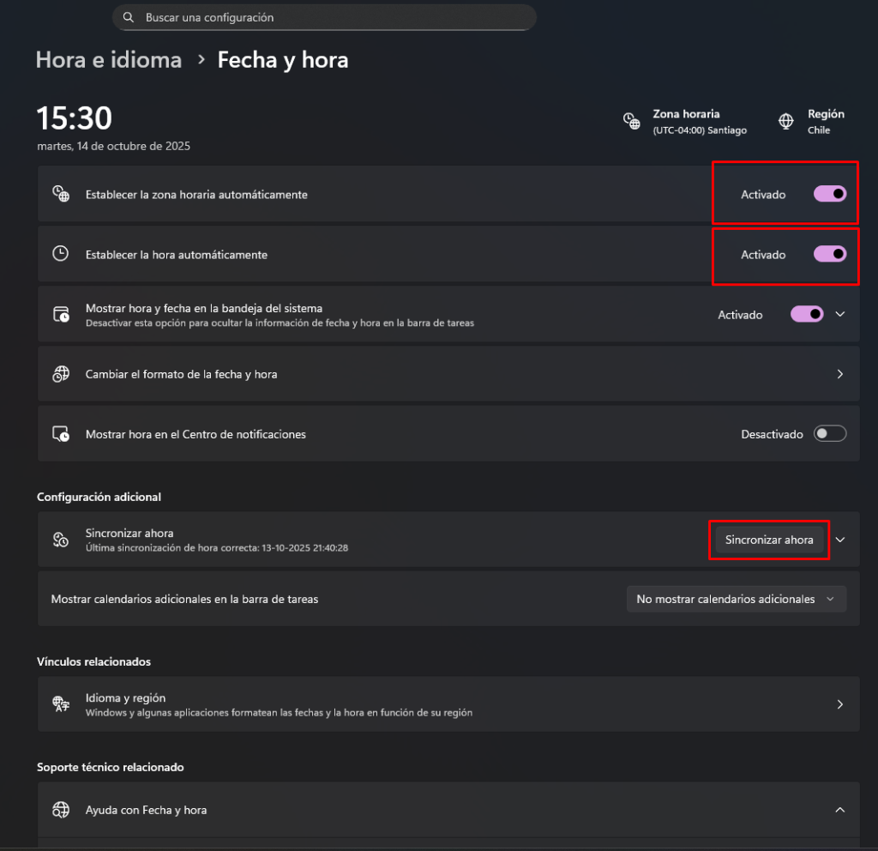Open Idioma y región related link
878x851 pixels.
click(x=448, y=704)
